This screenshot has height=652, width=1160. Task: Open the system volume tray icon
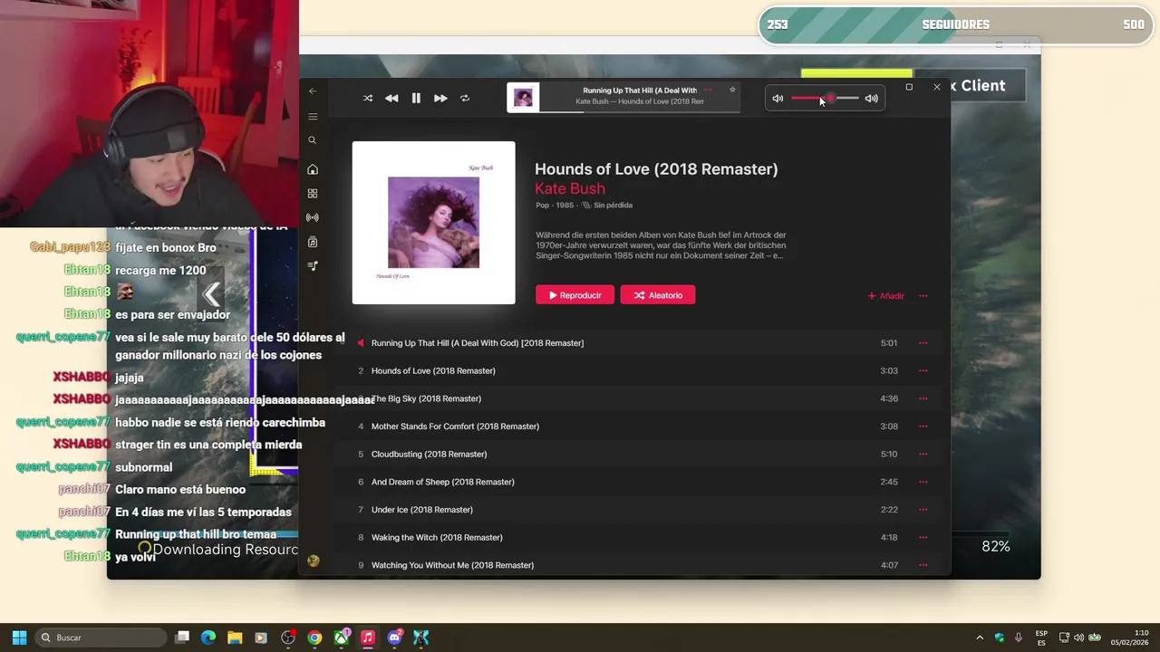point(1078,638)
